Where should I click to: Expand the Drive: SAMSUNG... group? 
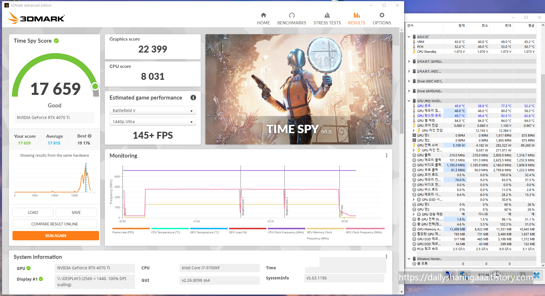(x=409, y=91)
